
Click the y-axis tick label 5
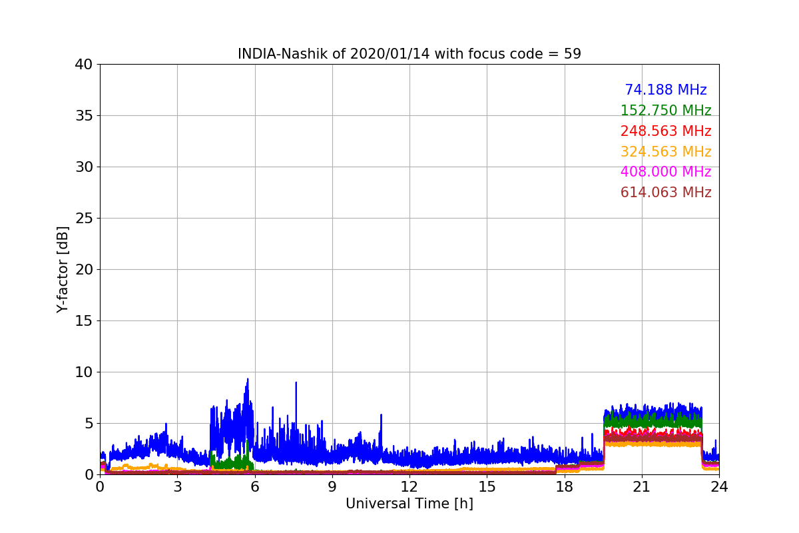point(89,424)
